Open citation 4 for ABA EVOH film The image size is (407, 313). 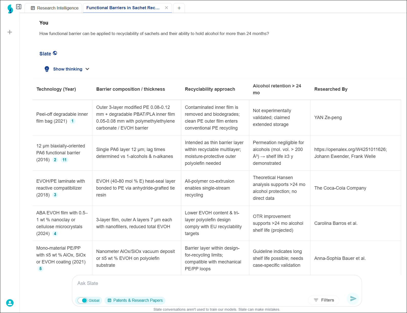pyautogui.click(x=55, y=234)
